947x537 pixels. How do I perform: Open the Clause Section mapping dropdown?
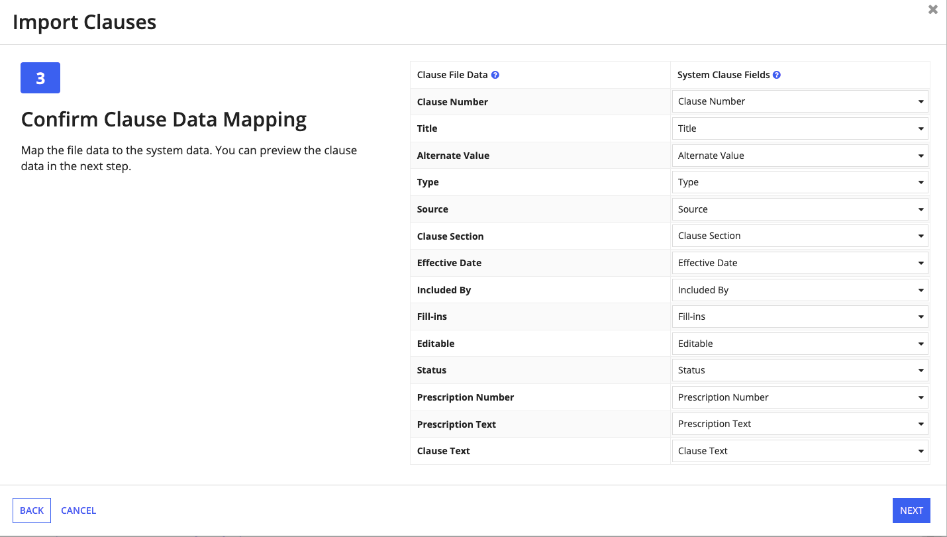(x=800, y=236)
